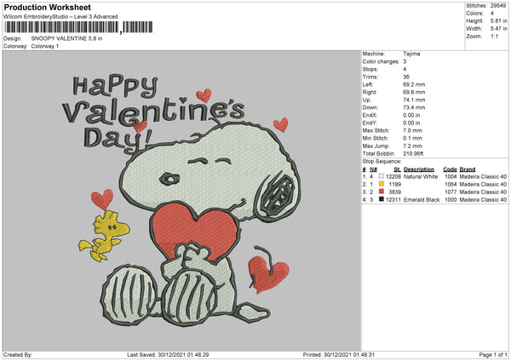The height and width of the screenshot is (361, 511).
Task: Click the Left value 69.2 mm
Action: click(x=414, y=84)
